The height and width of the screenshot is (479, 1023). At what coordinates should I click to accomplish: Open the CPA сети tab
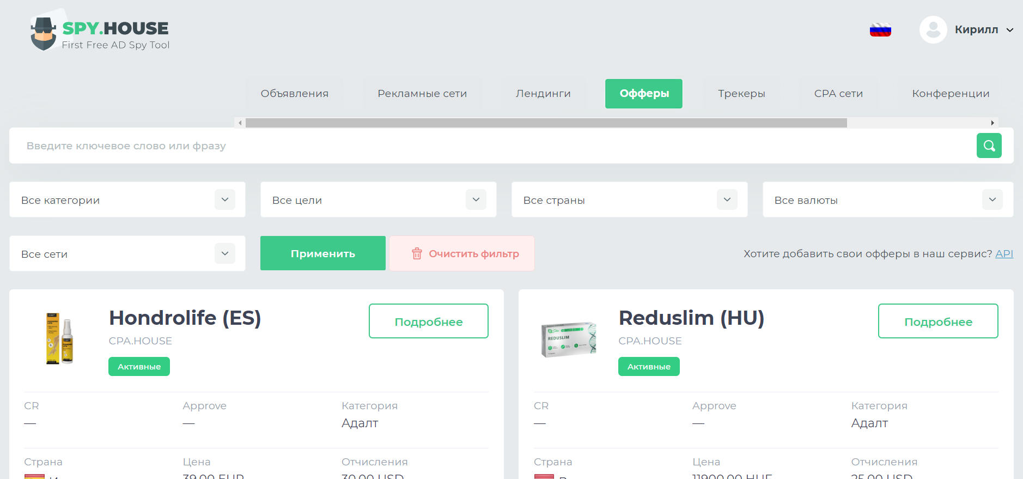click(x=838, y=94)
